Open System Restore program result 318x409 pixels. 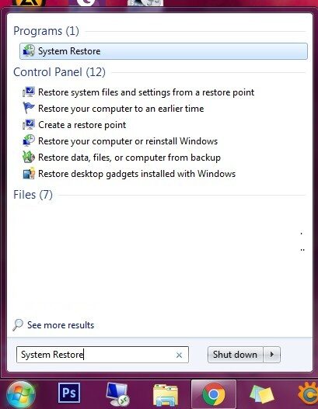(163, 51)
